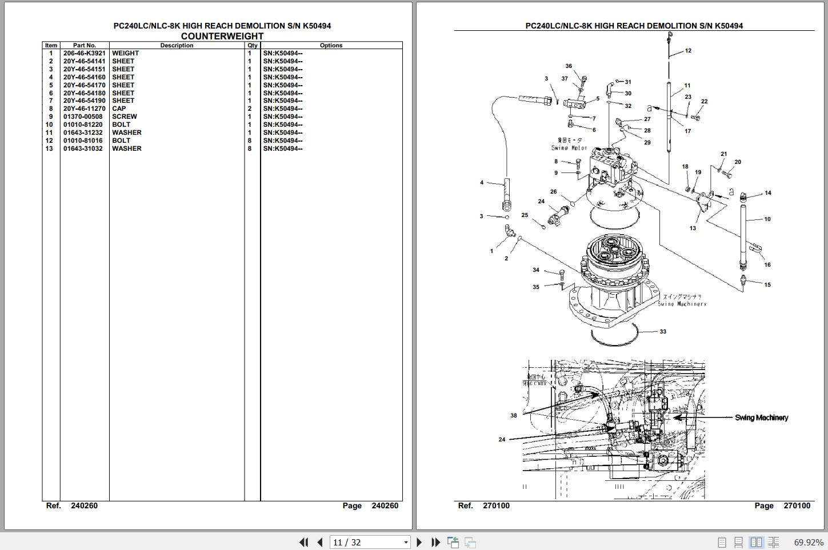Click the COUNTERWEIGHT heading
The width and height of the screenshot is (828, 550).
(222, 36)
